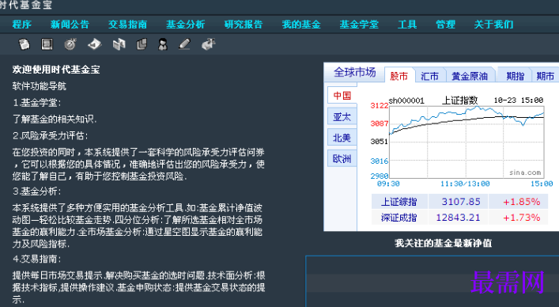Screen dimensions: 559x307
Task: Click the 了解基金的相关知识 line
Action: pyautogui.click(x=55, y=119)
